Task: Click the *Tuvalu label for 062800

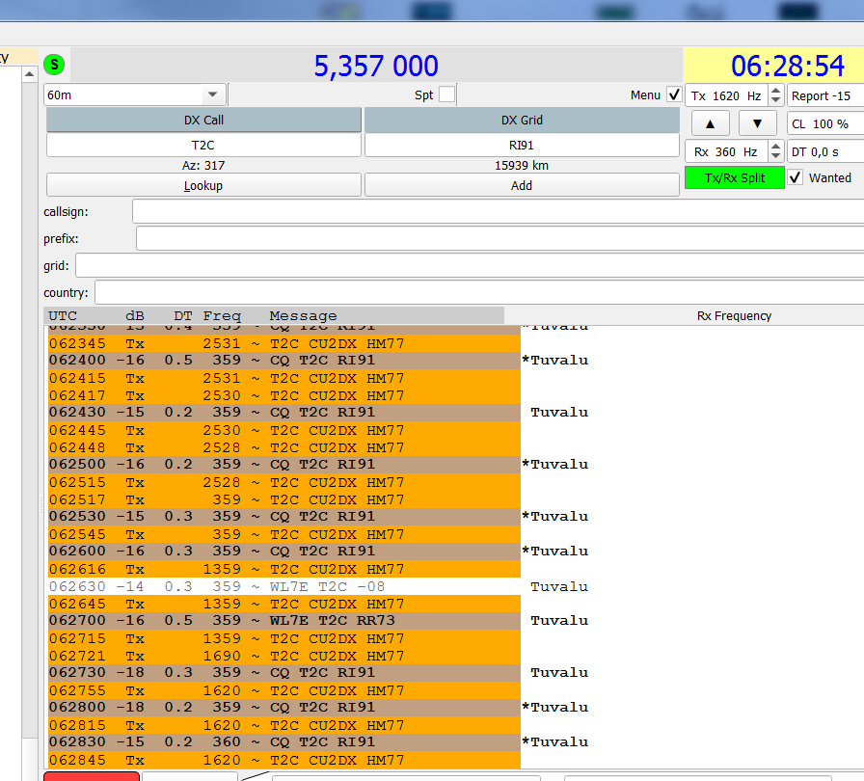Action: coord(554,707)
